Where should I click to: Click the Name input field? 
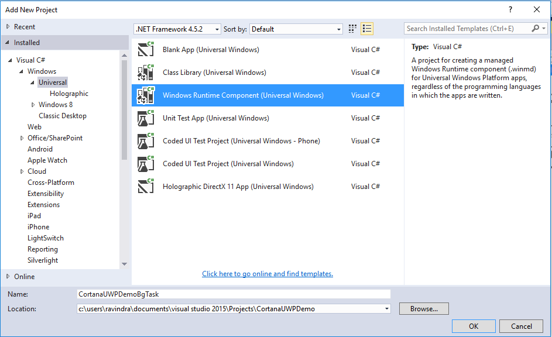(x=234, y=294)
